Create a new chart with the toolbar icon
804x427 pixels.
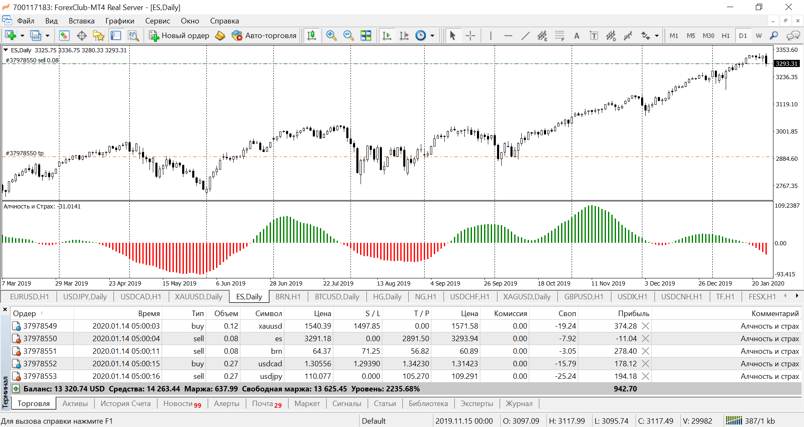pos(10,36)
